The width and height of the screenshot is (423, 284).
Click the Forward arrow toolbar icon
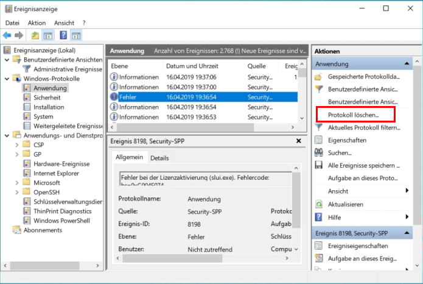click(x=19, y=35)
